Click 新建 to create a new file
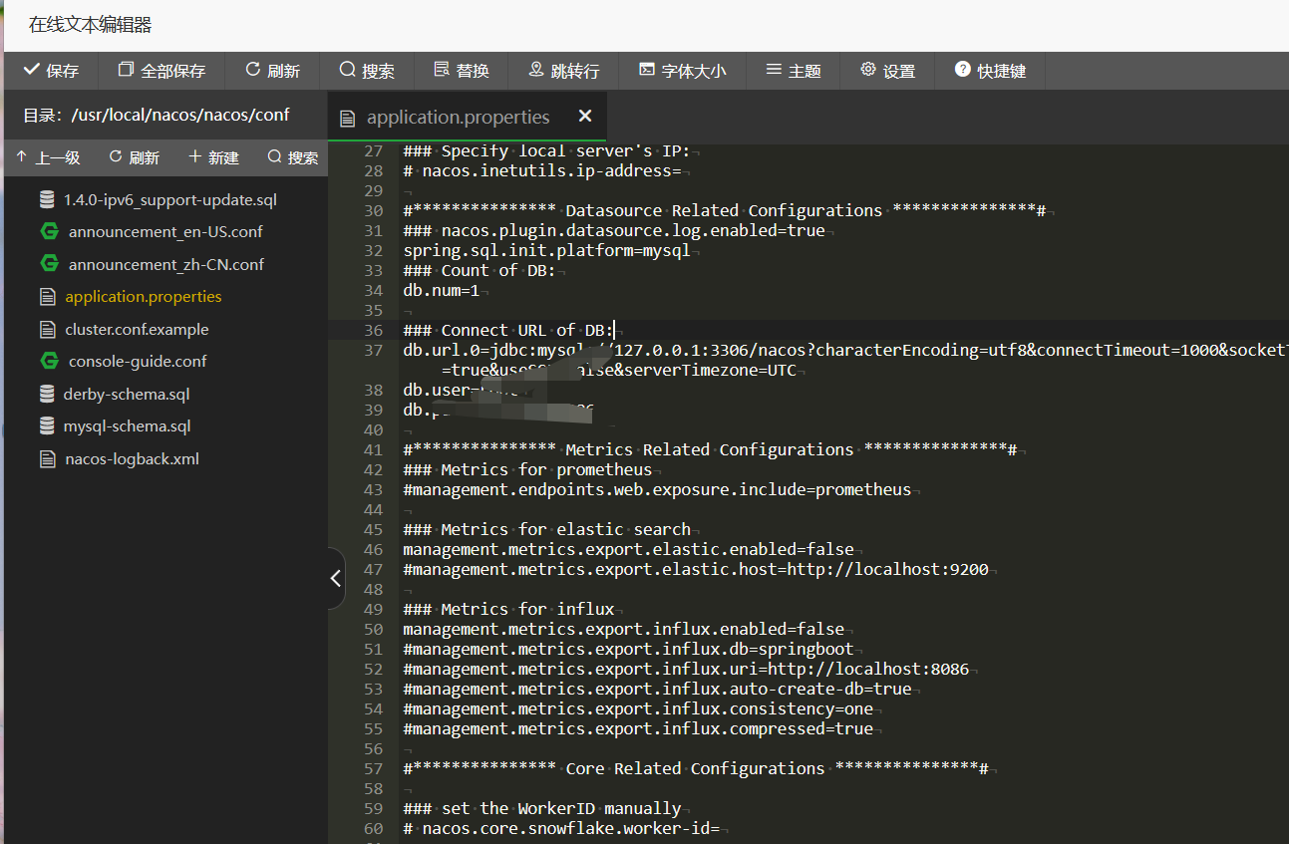 (213, 157)
